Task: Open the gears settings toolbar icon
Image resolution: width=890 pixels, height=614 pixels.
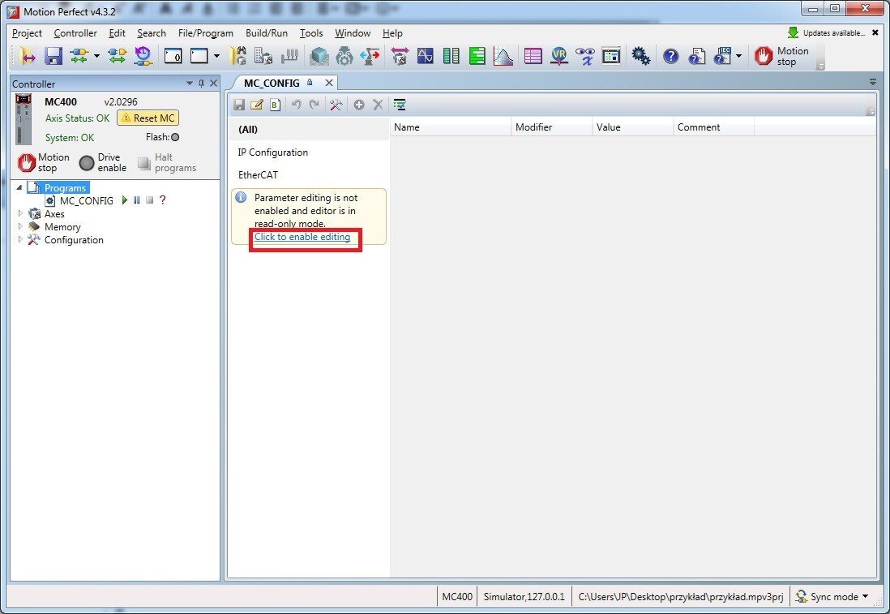Action: click(x=641, y=56)
